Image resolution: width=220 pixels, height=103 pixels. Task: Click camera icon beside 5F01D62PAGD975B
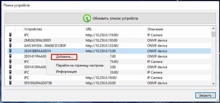[x=10, y=83]
